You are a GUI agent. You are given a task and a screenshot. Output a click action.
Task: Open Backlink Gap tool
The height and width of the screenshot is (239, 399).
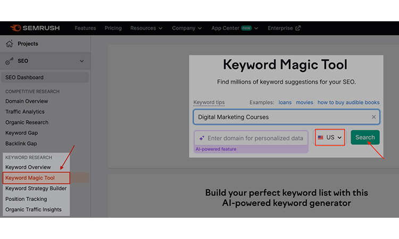(x=21, y=143)
